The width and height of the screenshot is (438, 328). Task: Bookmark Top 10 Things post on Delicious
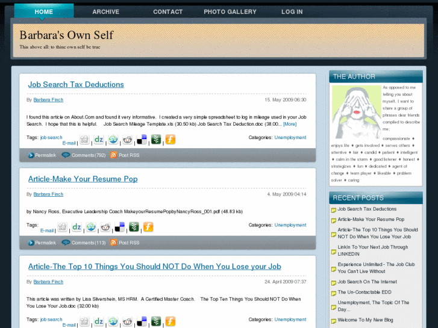pos(142,321)
